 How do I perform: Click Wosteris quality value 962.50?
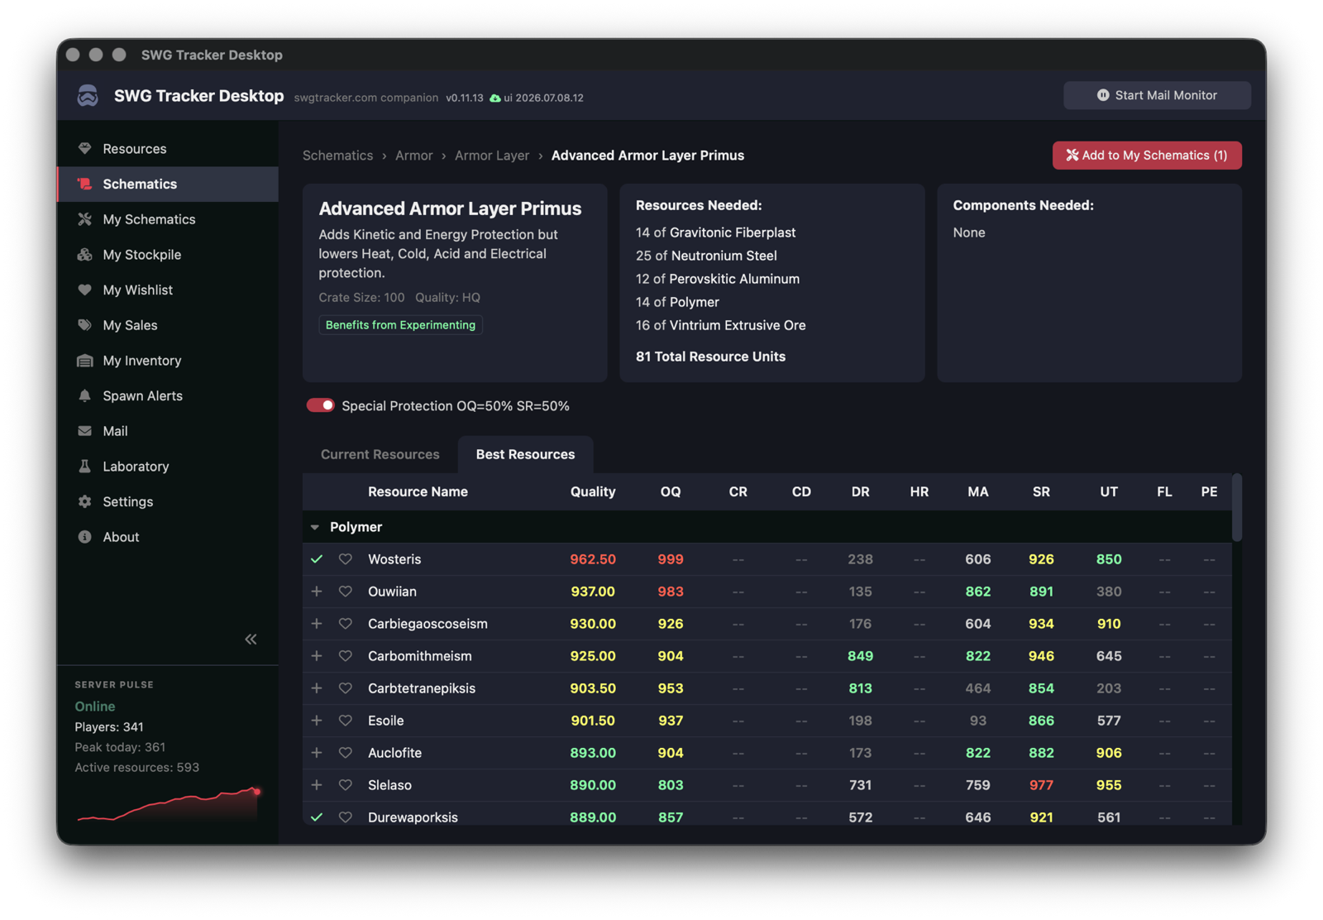(593, 559)
